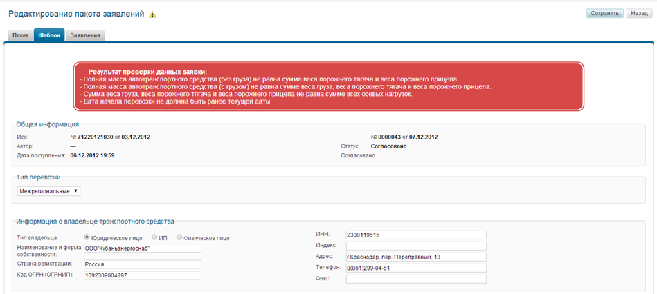Select the Шаблон tab
The height and width of the screenshot is (294, 657).
pos(49,35)
